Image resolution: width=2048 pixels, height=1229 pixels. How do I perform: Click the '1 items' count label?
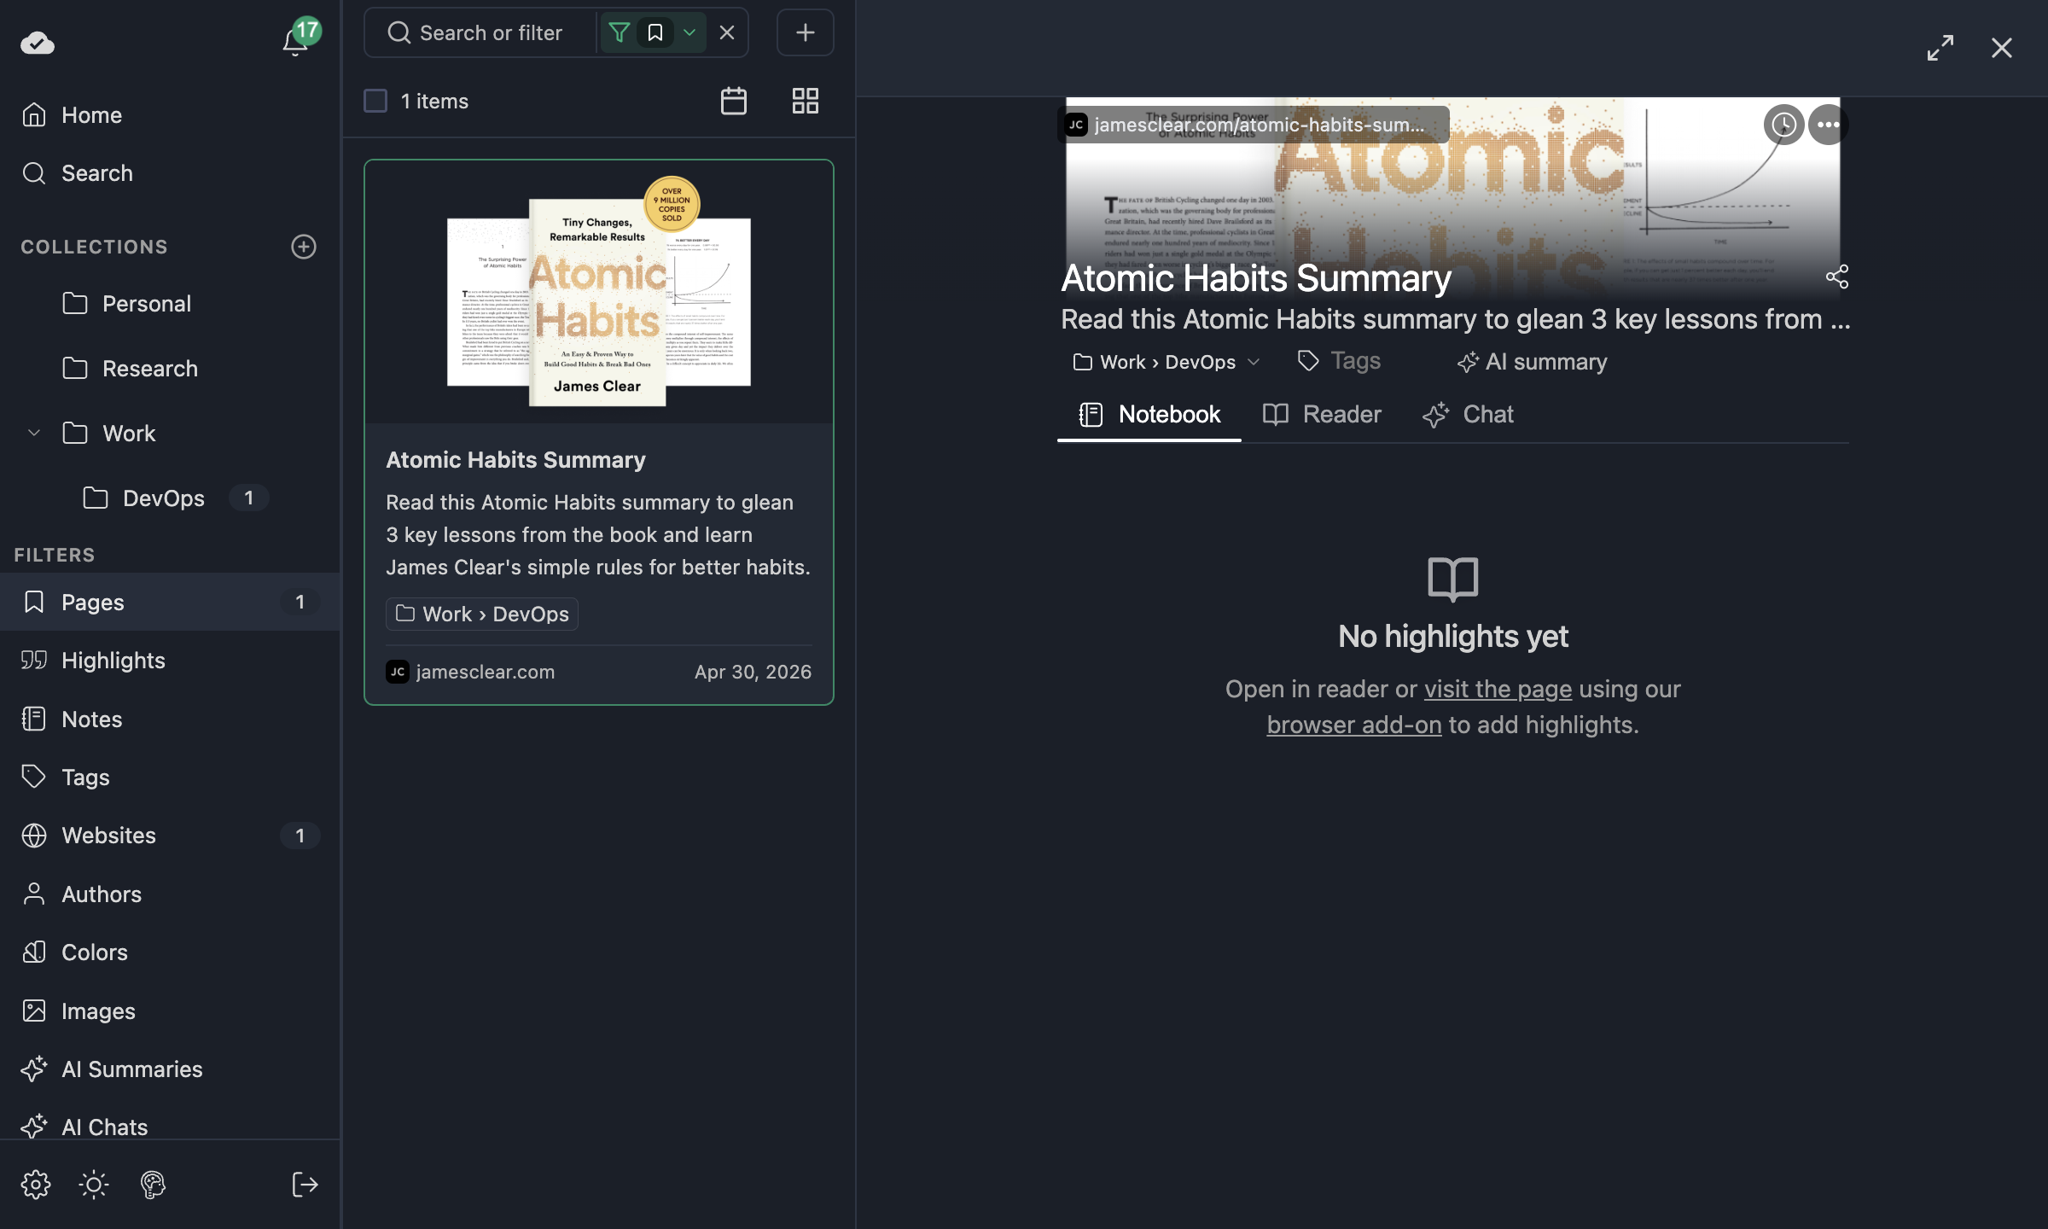click(x=434, y=101)
